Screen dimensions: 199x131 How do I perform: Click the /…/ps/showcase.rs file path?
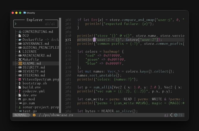pos(56,115)
